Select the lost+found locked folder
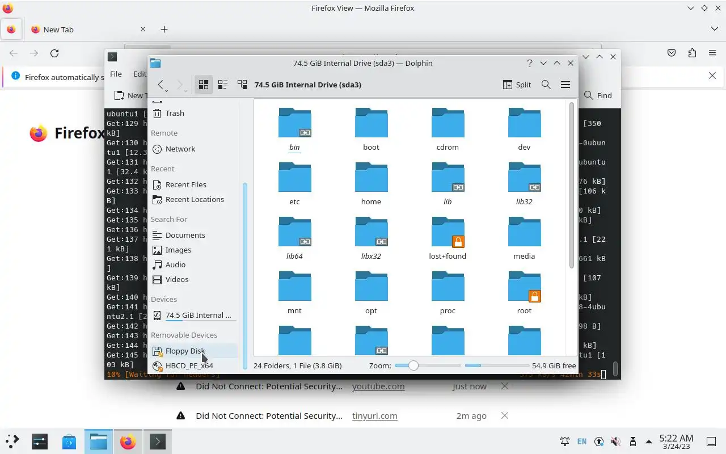 click(x=448, y=232)
